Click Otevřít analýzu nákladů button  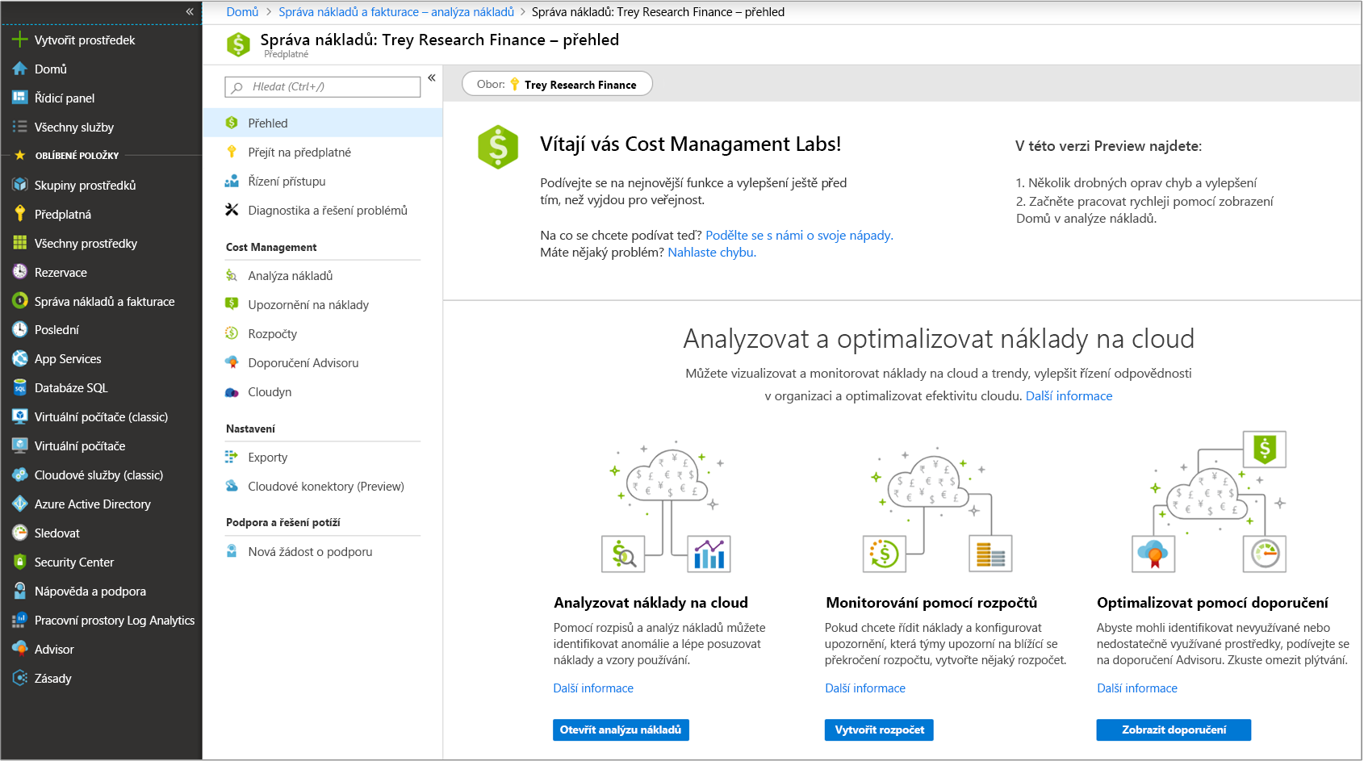coord(621,730)
